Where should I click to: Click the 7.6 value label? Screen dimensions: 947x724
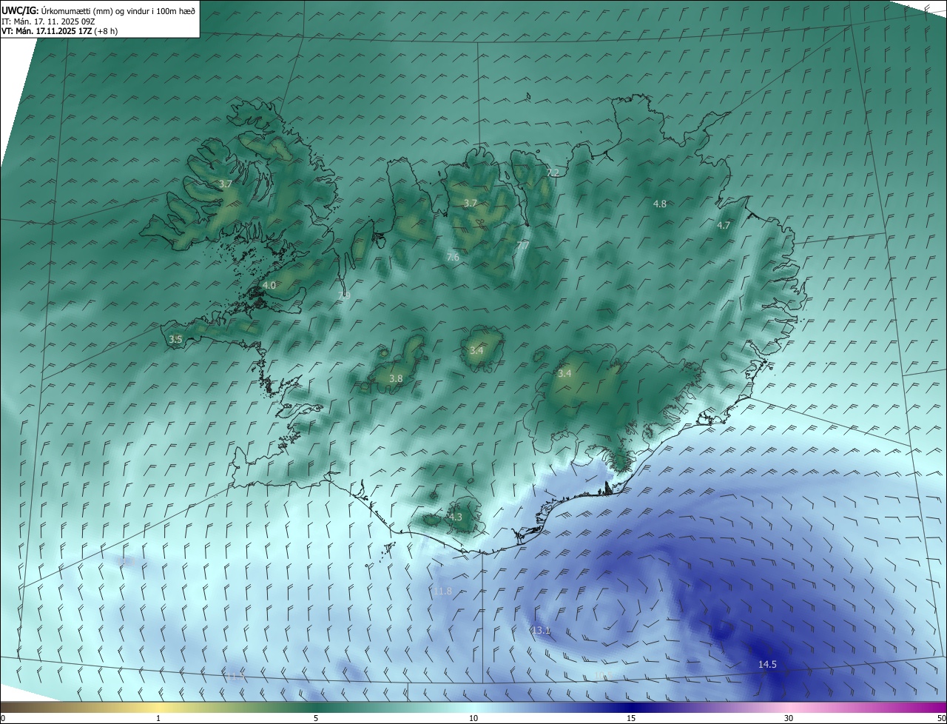[453, 257]
